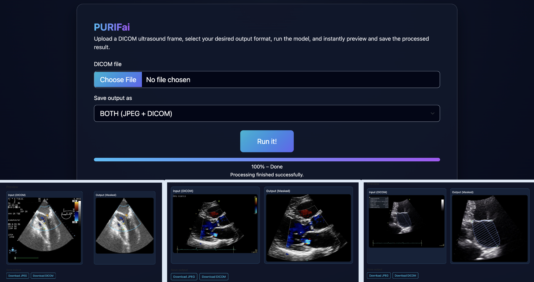The width and height of the screenshot is (534, 282).
Task: Click the completed progress bar
Action: click(267, 159)
